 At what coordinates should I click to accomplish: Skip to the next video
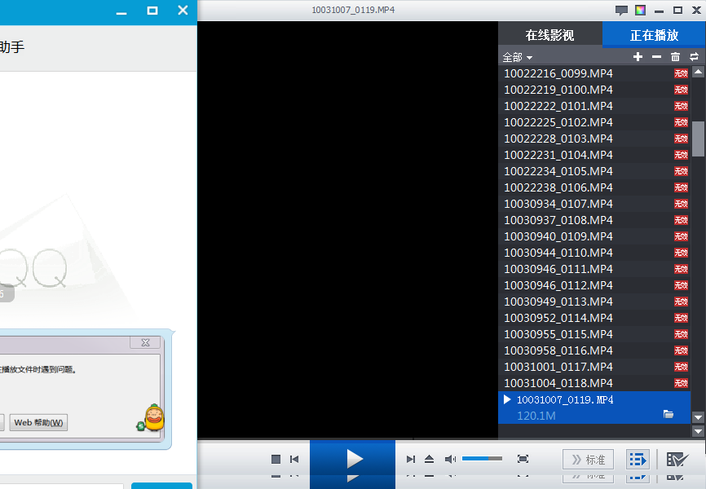pos(411,459)
